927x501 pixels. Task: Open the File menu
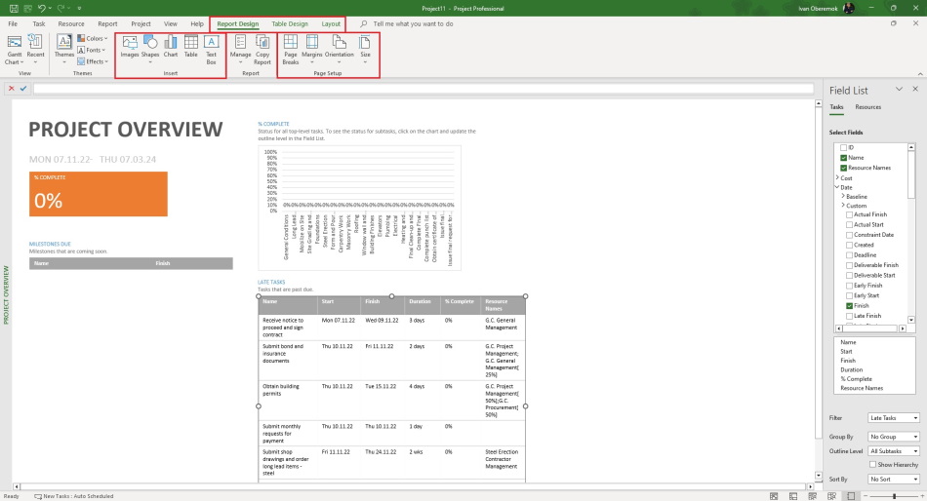13,23
